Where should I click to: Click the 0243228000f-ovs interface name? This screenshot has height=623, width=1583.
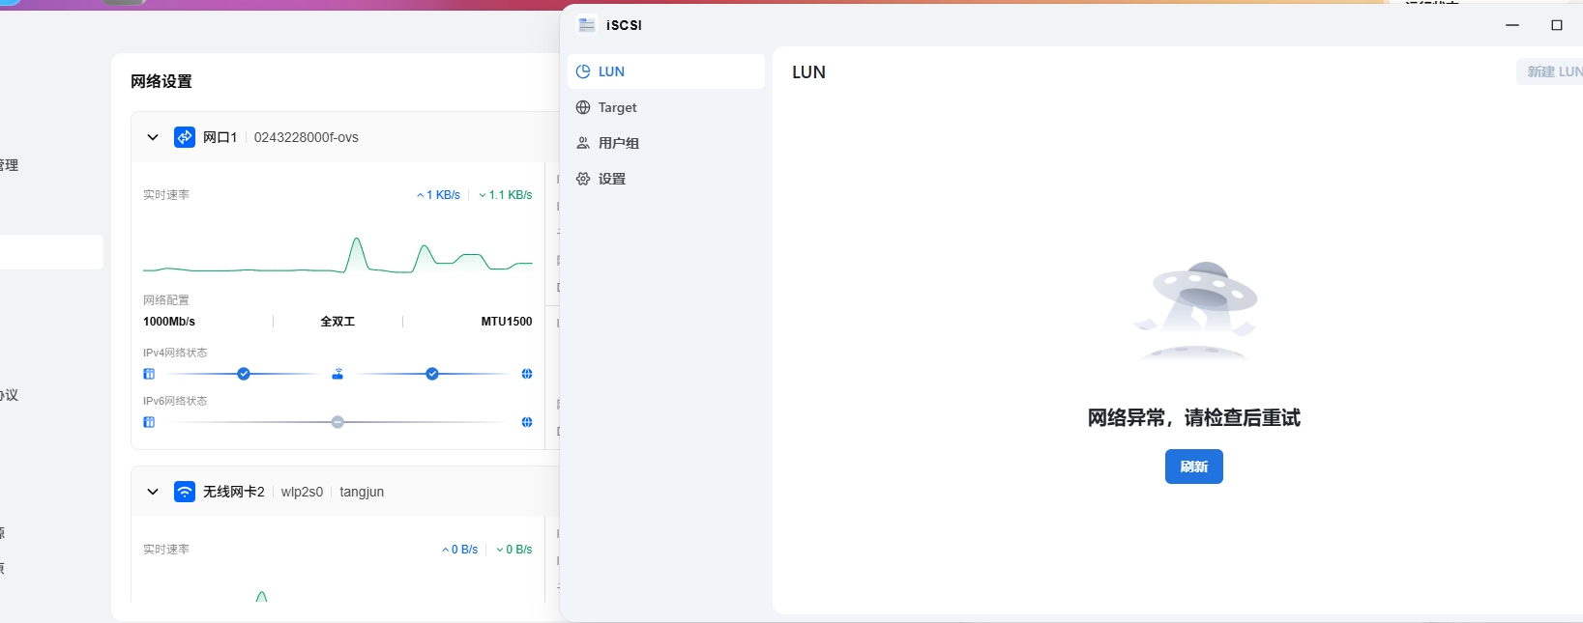click(x=307, y=137)
